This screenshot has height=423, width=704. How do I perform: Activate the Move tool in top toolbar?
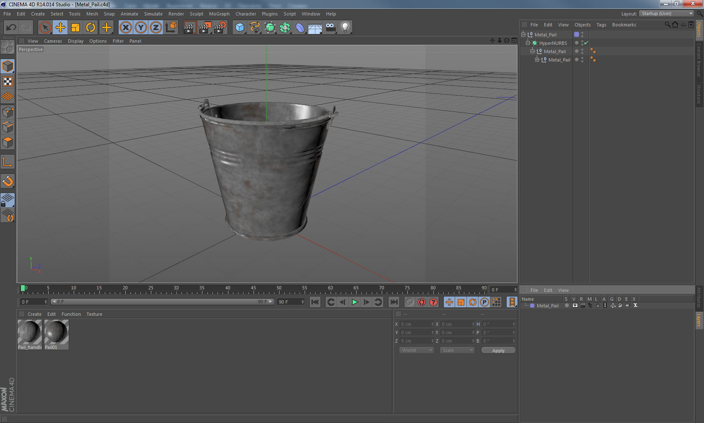coord(60,28)
